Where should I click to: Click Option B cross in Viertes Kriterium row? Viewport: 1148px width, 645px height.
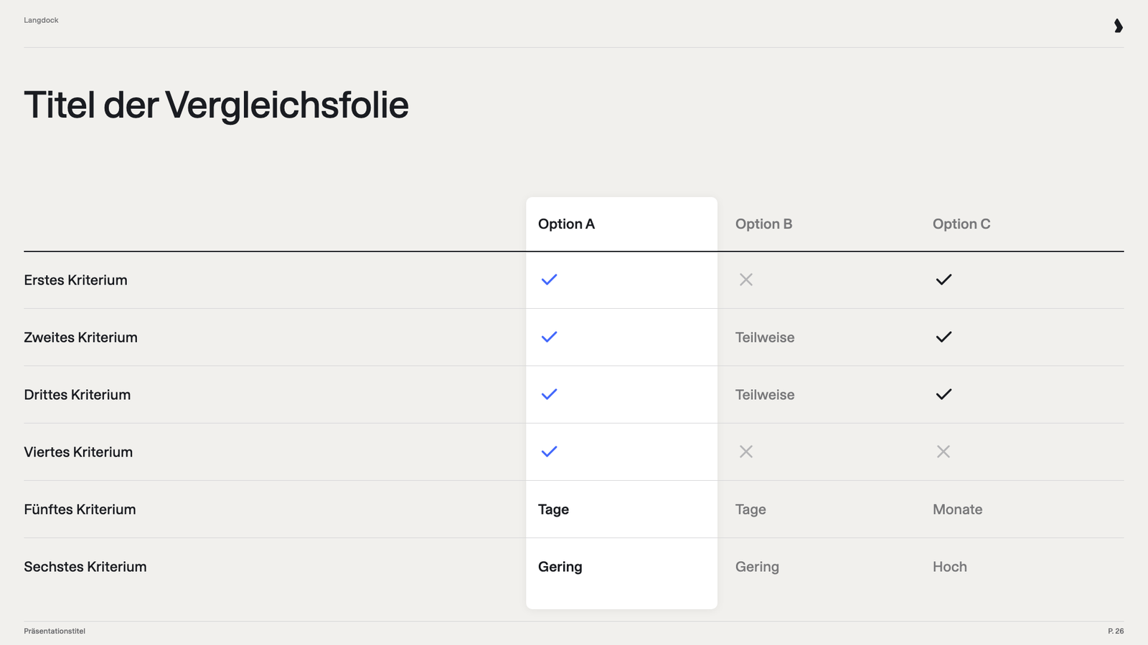[746, 451]
